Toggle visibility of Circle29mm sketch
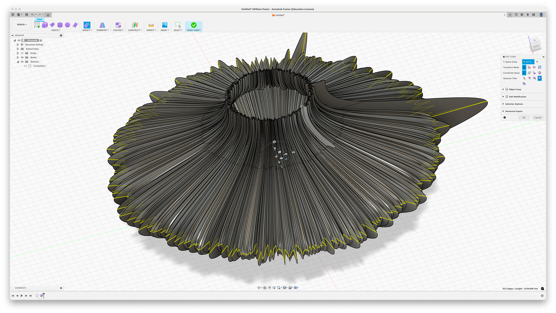 pos(25,66)
